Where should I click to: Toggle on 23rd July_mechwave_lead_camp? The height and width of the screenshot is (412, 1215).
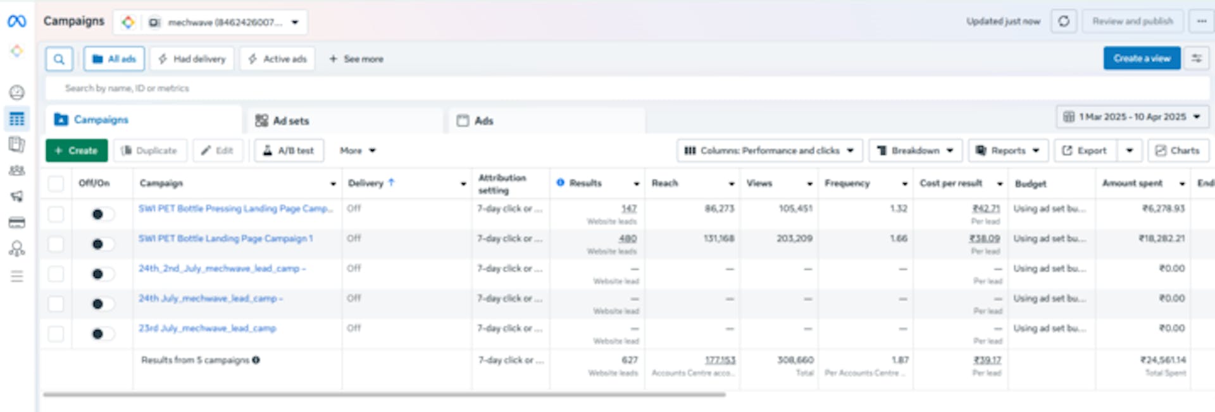pyautogui.click(x=103, y=334)
